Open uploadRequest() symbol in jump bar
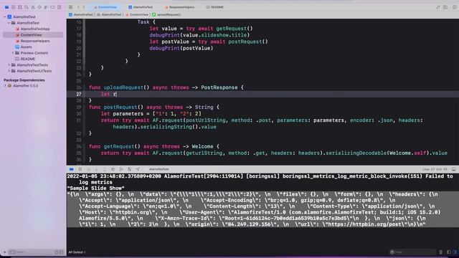Image resolution: width=459 pixels, height=258 pixels. point(166,14)
